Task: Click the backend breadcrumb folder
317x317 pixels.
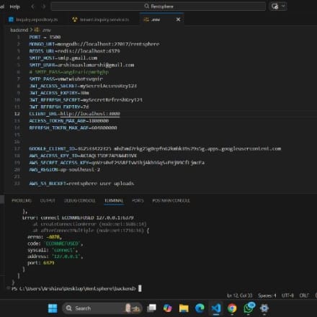Action: tap(19, 30)
